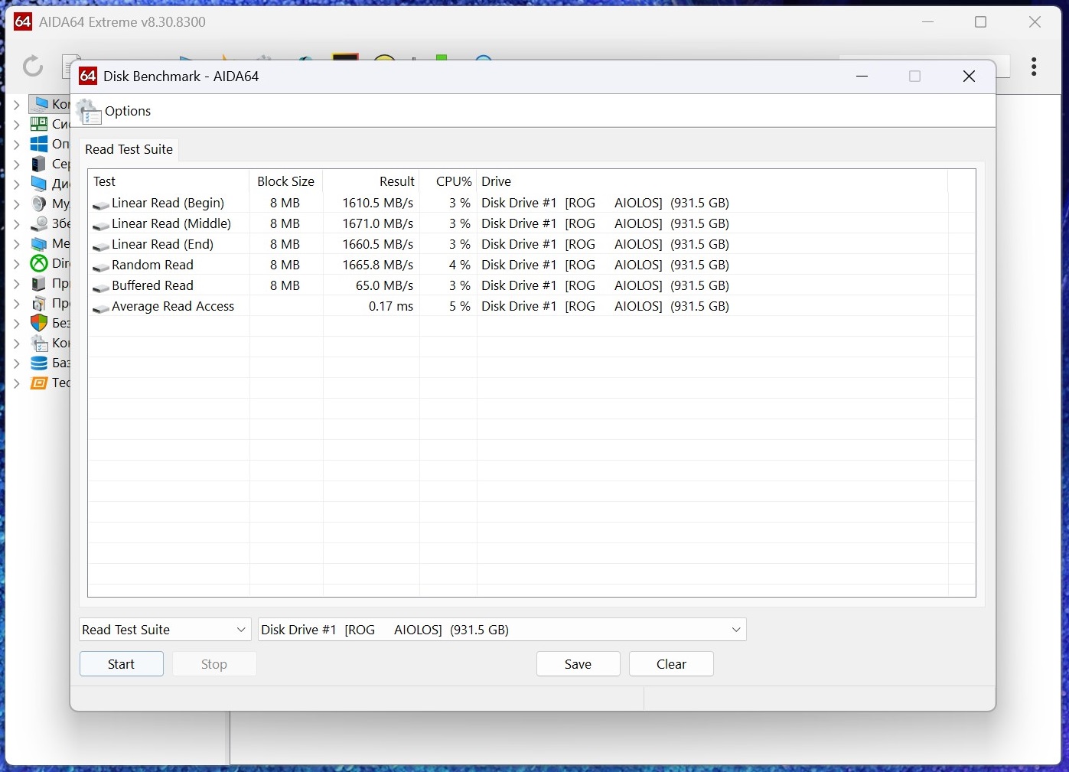Image resolution: width=1069 pixels, height=772 pixels.
Task: Open the Read Test Suite dropdown at the bottom
Action: point(165,630)
